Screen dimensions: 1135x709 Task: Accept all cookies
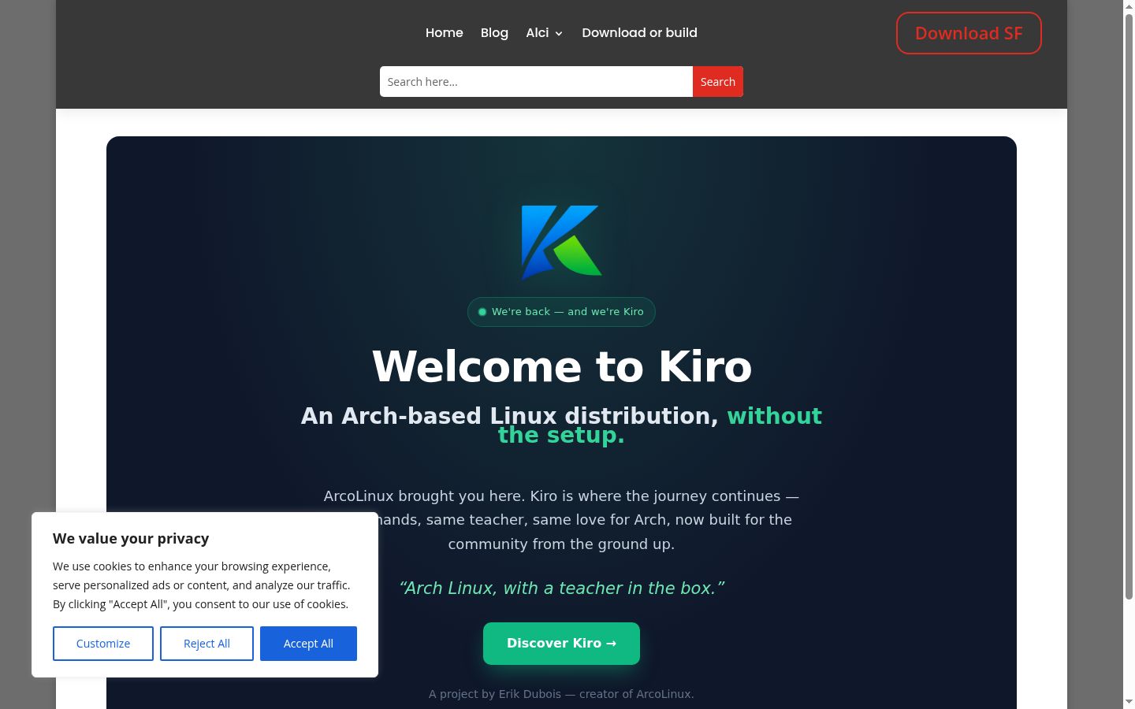(308, 644)
